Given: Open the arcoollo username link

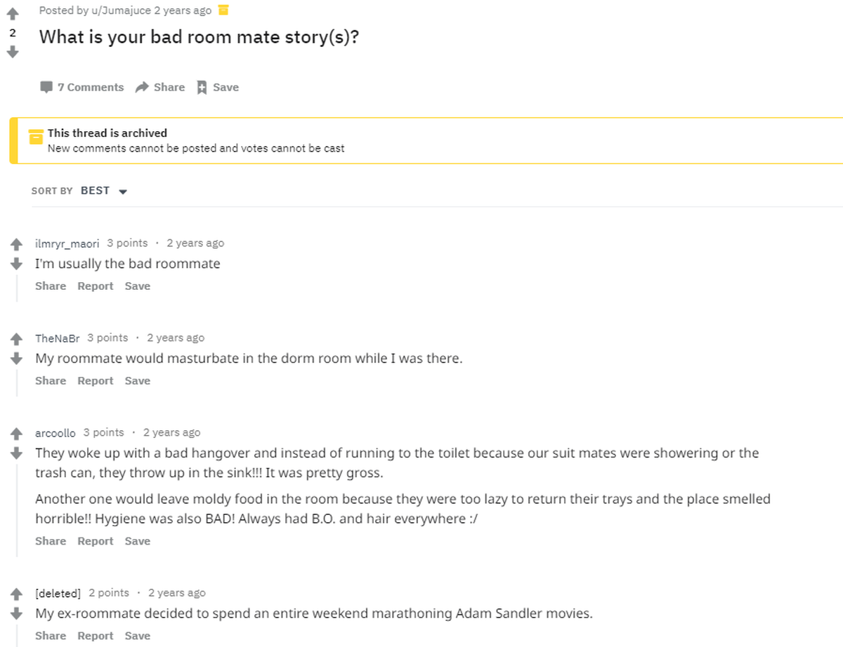Looking at the screenshot, I should (x=55, y=433).
